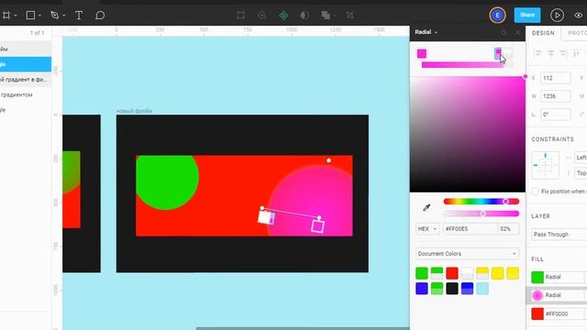Open the user avatar E
The width and height of the screenshot is (587, 330).
click(497, 16)
